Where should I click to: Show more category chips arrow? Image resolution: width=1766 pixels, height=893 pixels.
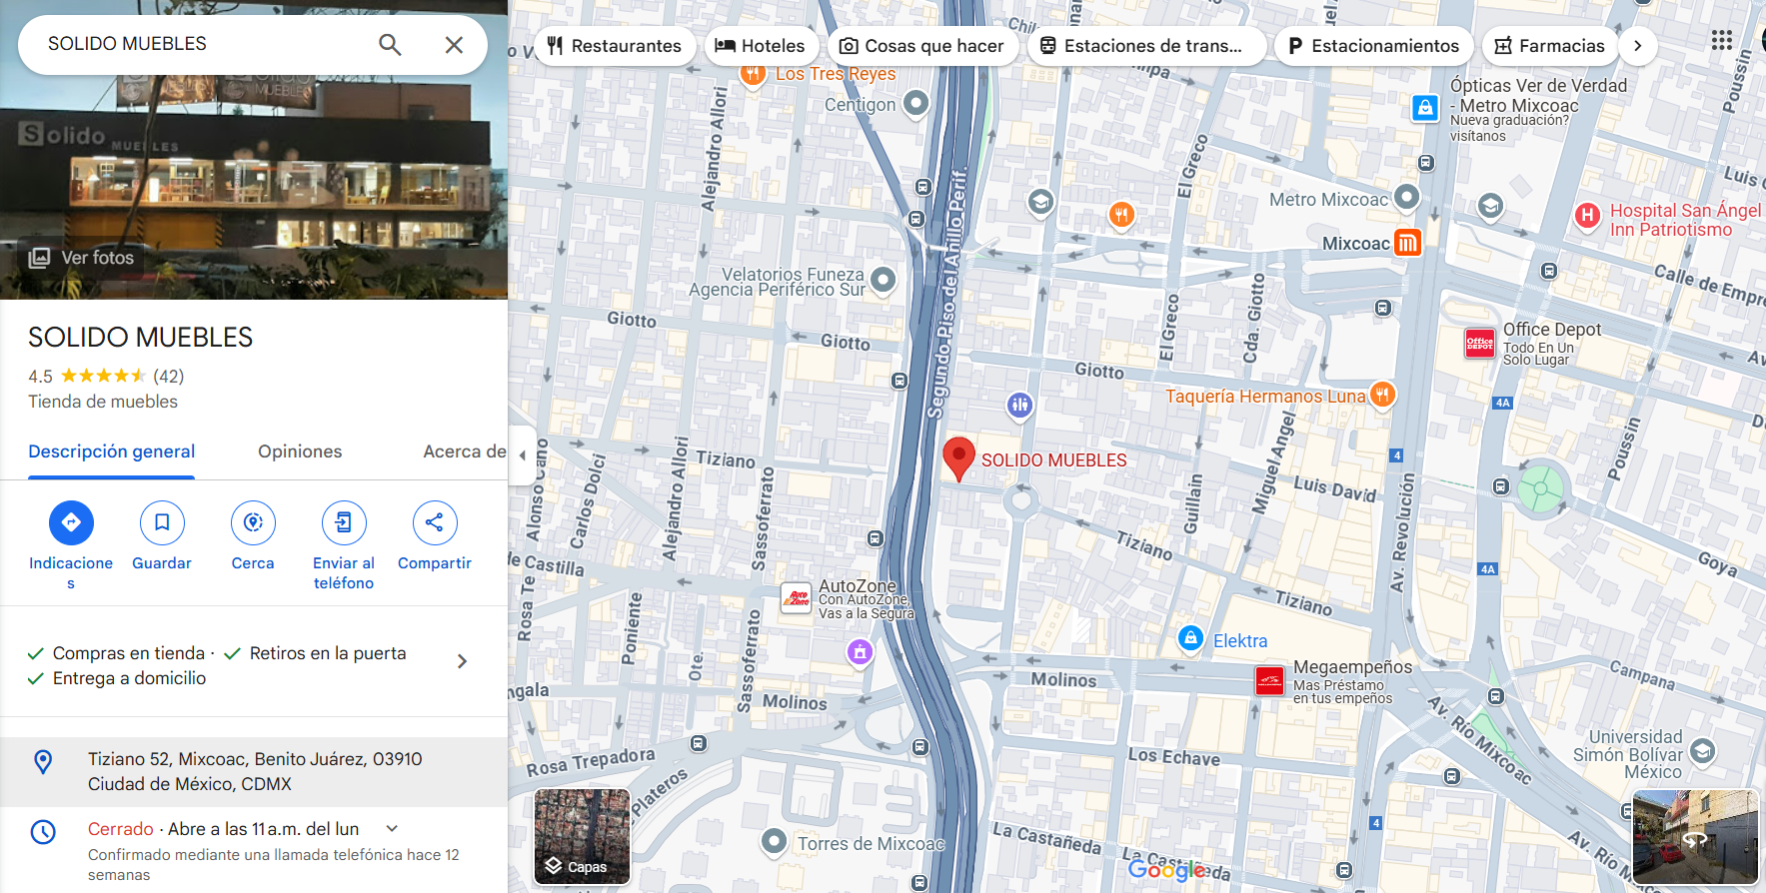tap(1637, 46)
